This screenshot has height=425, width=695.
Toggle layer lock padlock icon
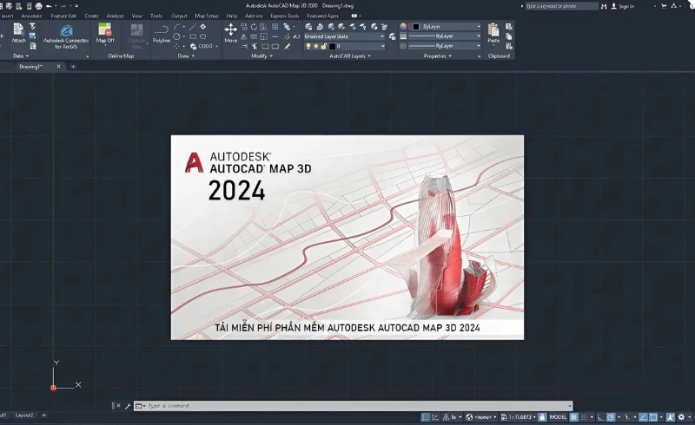323,46
